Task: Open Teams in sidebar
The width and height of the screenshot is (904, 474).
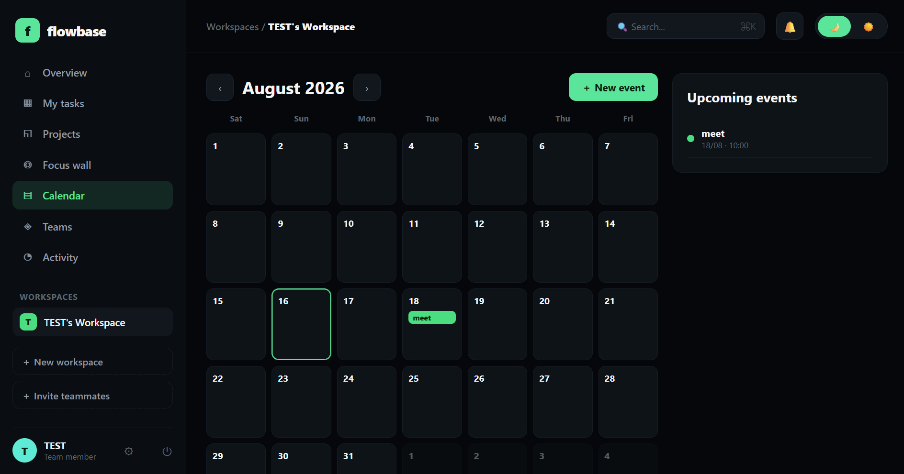Action: (x=92, y=227)
